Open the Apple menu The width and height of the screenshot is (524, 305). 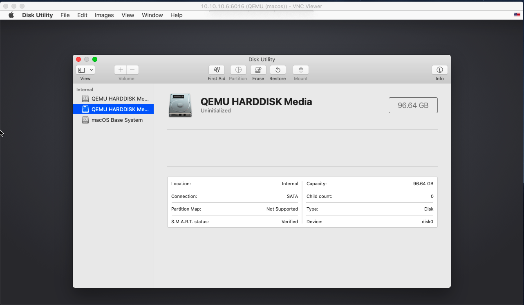click(11, 15)
